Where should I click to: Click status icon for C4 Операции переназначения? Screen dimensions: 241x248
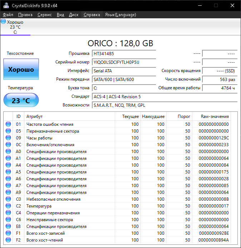click(8, 213)
